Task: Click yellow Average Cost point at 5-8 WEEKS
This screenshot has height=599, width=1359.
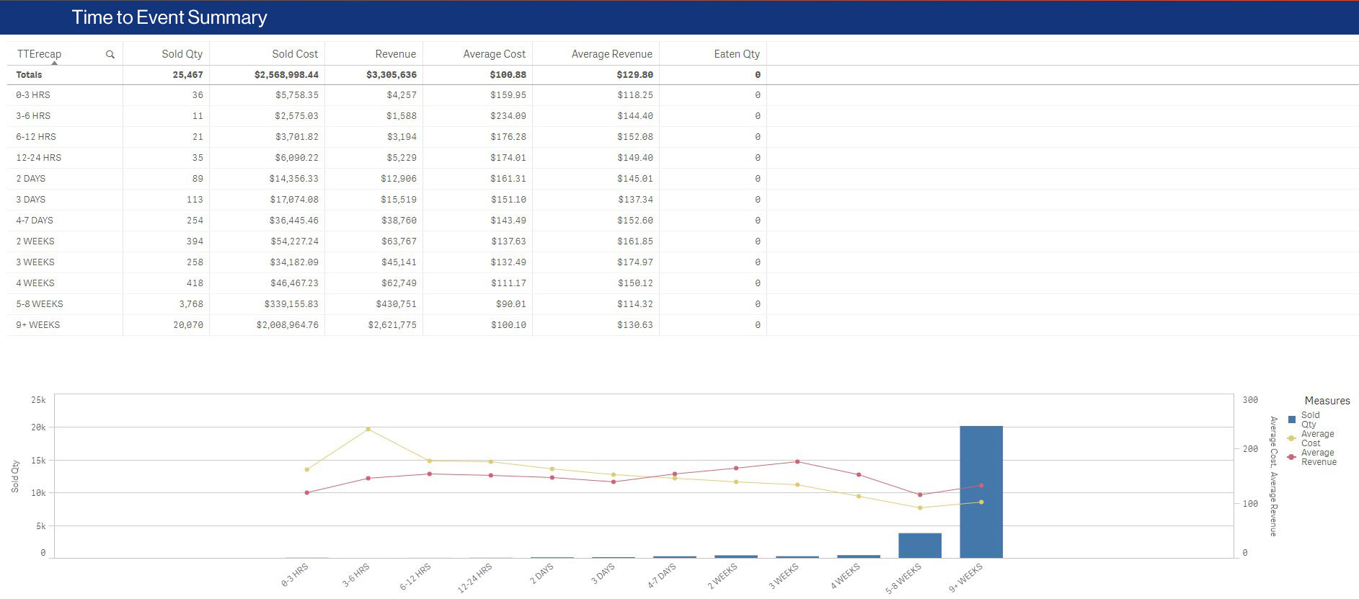Action: pyautogui.click(x=920, y=508)
